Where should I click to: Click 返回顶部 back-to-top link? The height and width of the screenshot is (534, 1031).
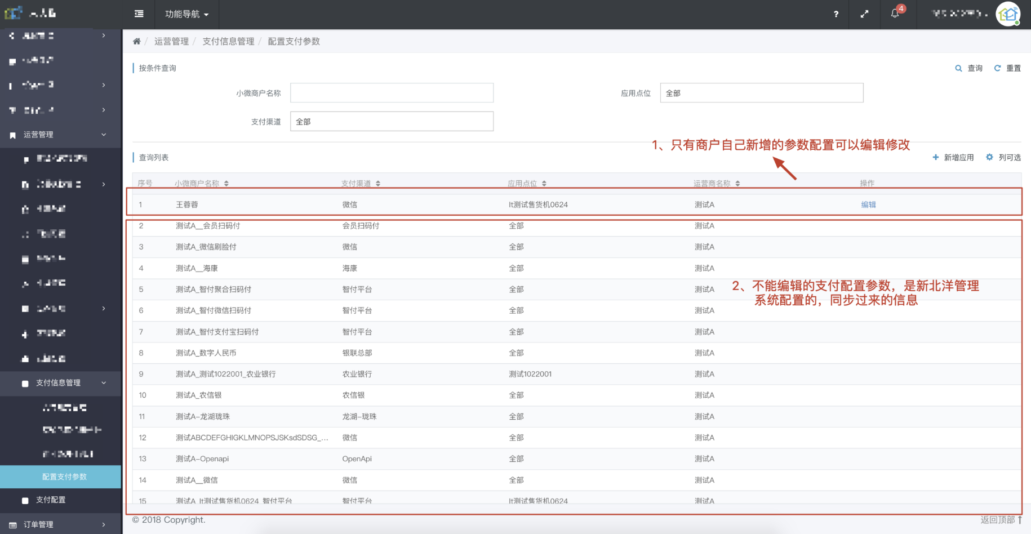(x=1001, y=519)
